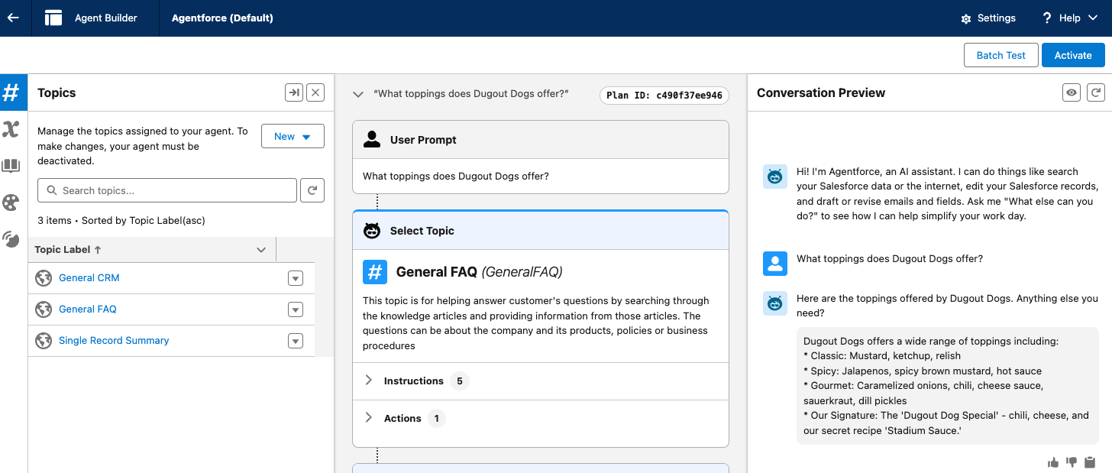
Task: Click the Search topics input field
Action: point(167,190)
